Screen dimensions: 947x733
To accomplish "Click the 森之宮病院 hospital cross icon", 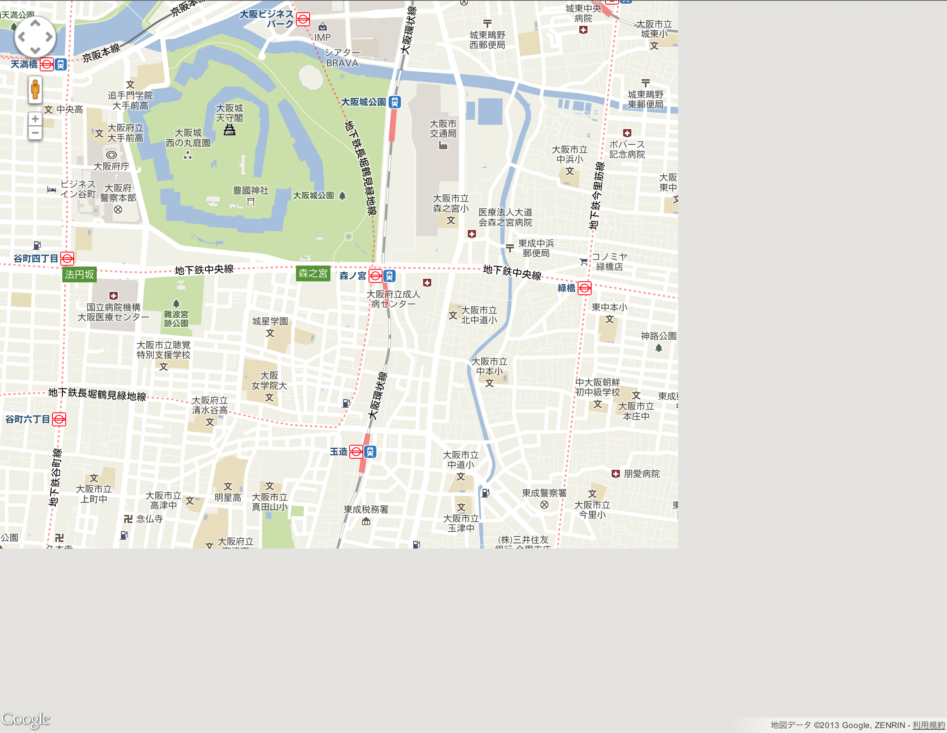I will (472, 234).
